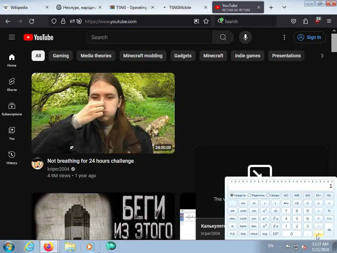337x253 pixels.
Task: Switch to the Wikipedia tab
Action: pos(26,8)
